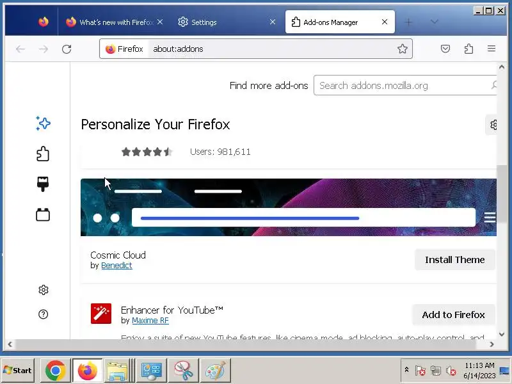Click the Cosmic Cloud theme name

pos(118,255)
